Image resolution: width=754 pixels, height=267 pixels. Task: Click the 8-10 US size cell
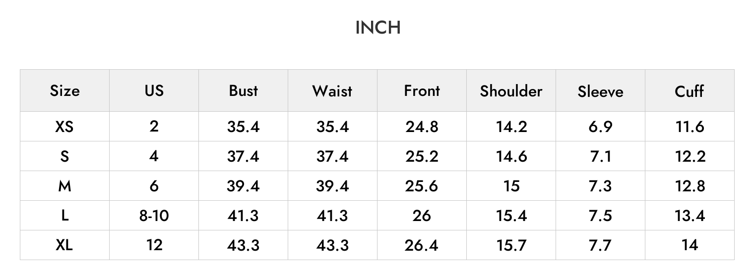(154, 216)
